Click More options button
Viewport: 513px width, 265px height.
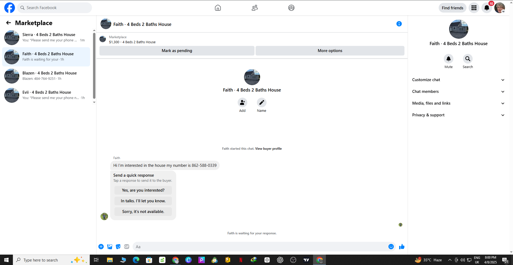click(x=330, y=51)
